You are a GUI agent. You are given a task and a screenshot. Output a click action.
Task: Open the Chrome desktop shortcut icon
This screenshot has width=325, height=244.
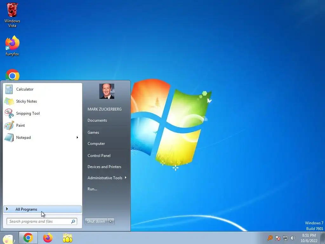tap(12, 75)
